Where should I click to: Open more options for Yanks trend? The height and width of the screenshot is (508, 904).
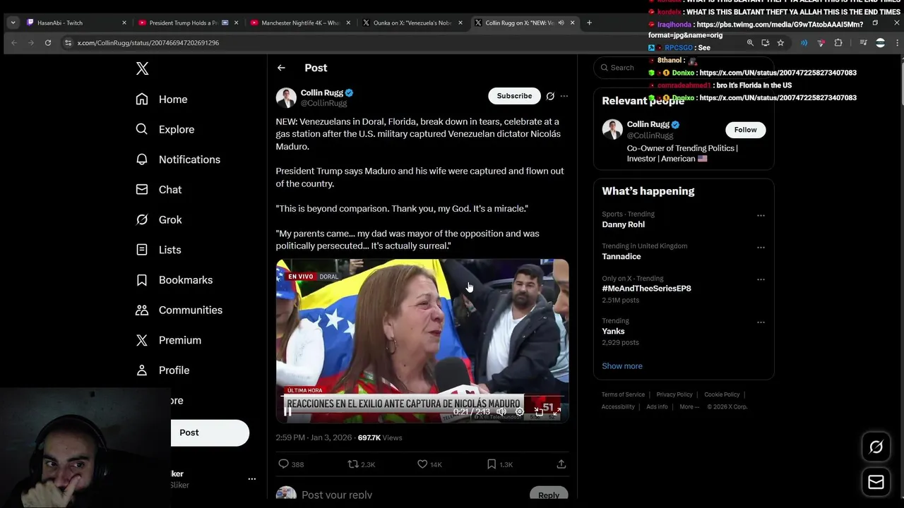pos(761,322)
